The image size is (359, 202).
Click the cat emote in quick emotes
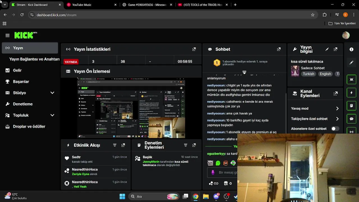(x=210, y=163)
